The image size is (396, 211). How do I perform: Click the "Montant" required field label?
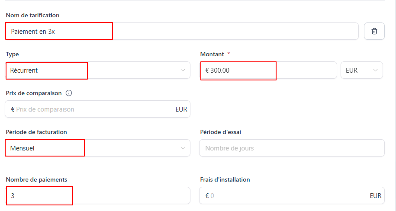pyautogui.click(x=212, y=54)
